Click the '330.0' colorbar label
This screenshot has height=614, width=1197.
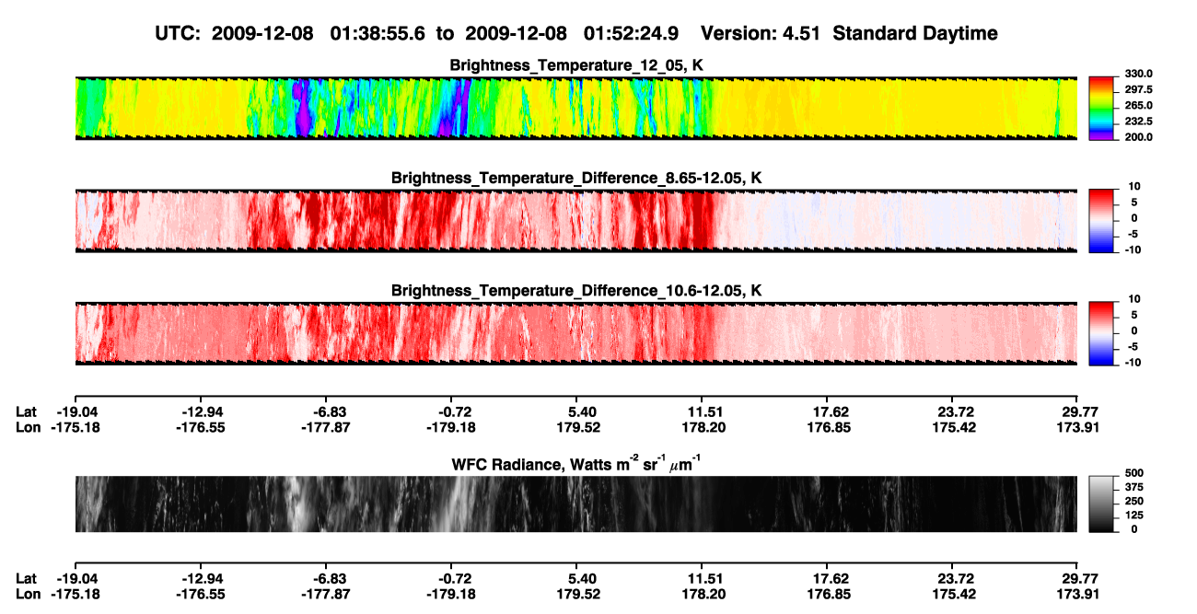[1139, 75]
